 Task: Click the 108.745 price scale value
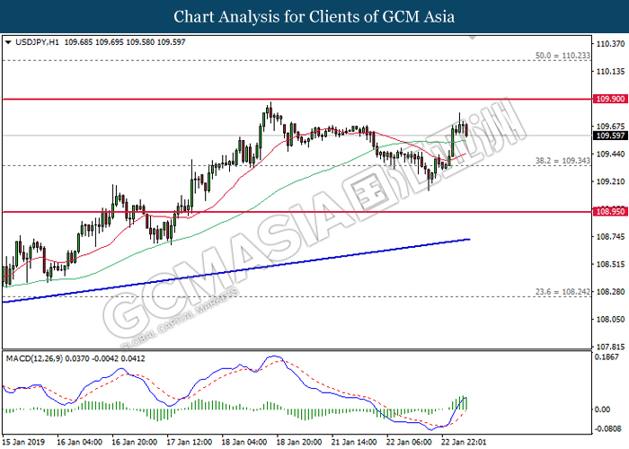[610, 236]
